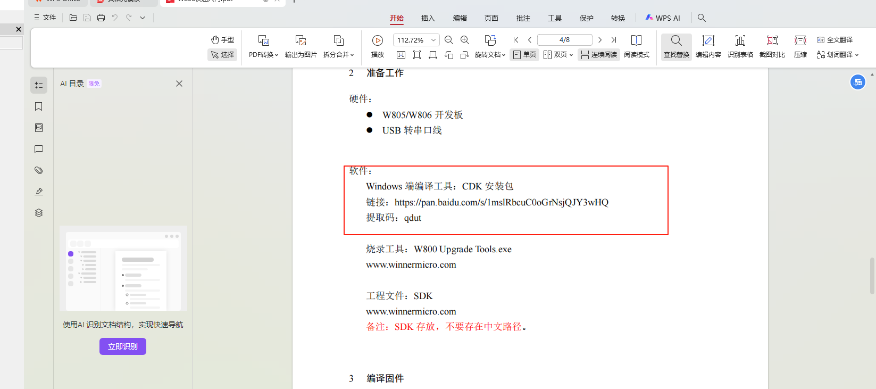The height and width of the screenshot is (389, 876).
Task: Click the save icon in quick toolbar
Action: [x=87, y=18]
